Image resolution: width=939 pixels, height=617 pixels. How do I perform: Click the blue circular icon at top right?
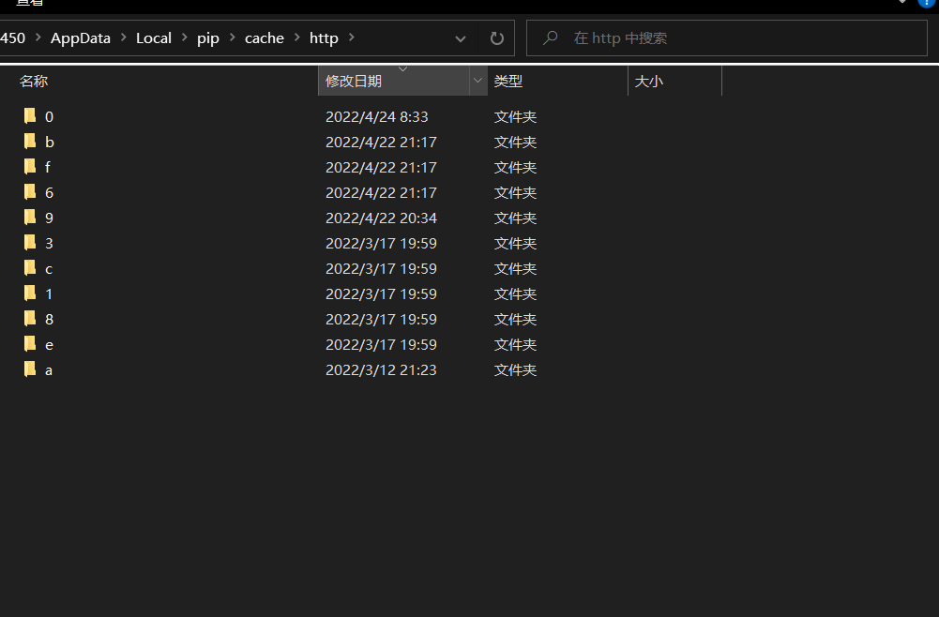(x=927, y=5)
